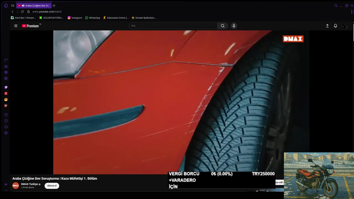Open the Instagram bookmark
This screenshot has height=199, width=354.
coord(75,18)
